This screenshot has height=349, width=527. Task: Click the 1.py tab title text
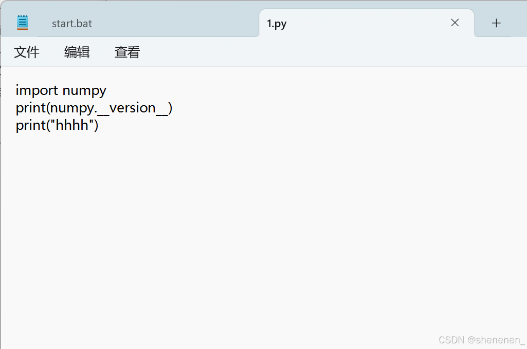pos(277,23)
